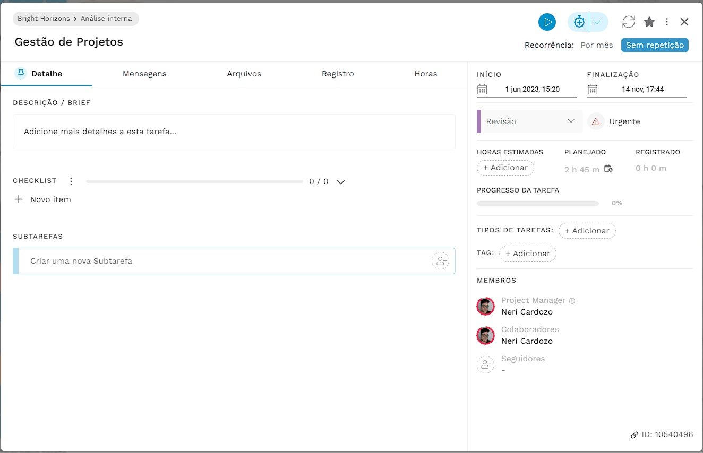Add a Tag with Adicionar
The height and width of the screenshot is (453, 703).
(x=528, y=254)
